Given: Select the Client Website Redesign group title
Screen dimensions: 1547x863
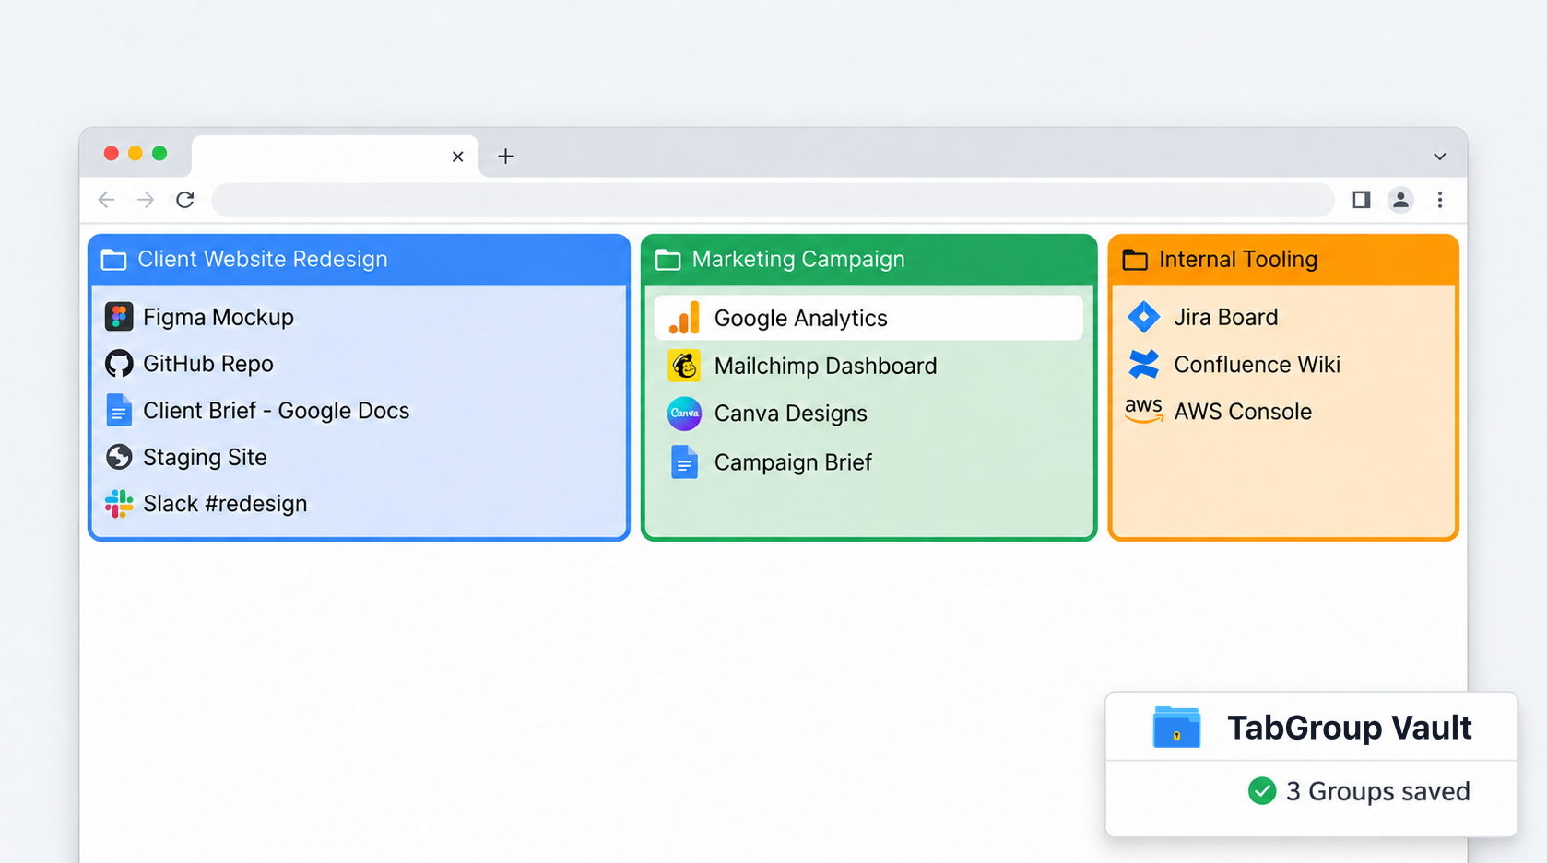Looking at the screenshot, I should pyautogui.click(x=263, y=260).
